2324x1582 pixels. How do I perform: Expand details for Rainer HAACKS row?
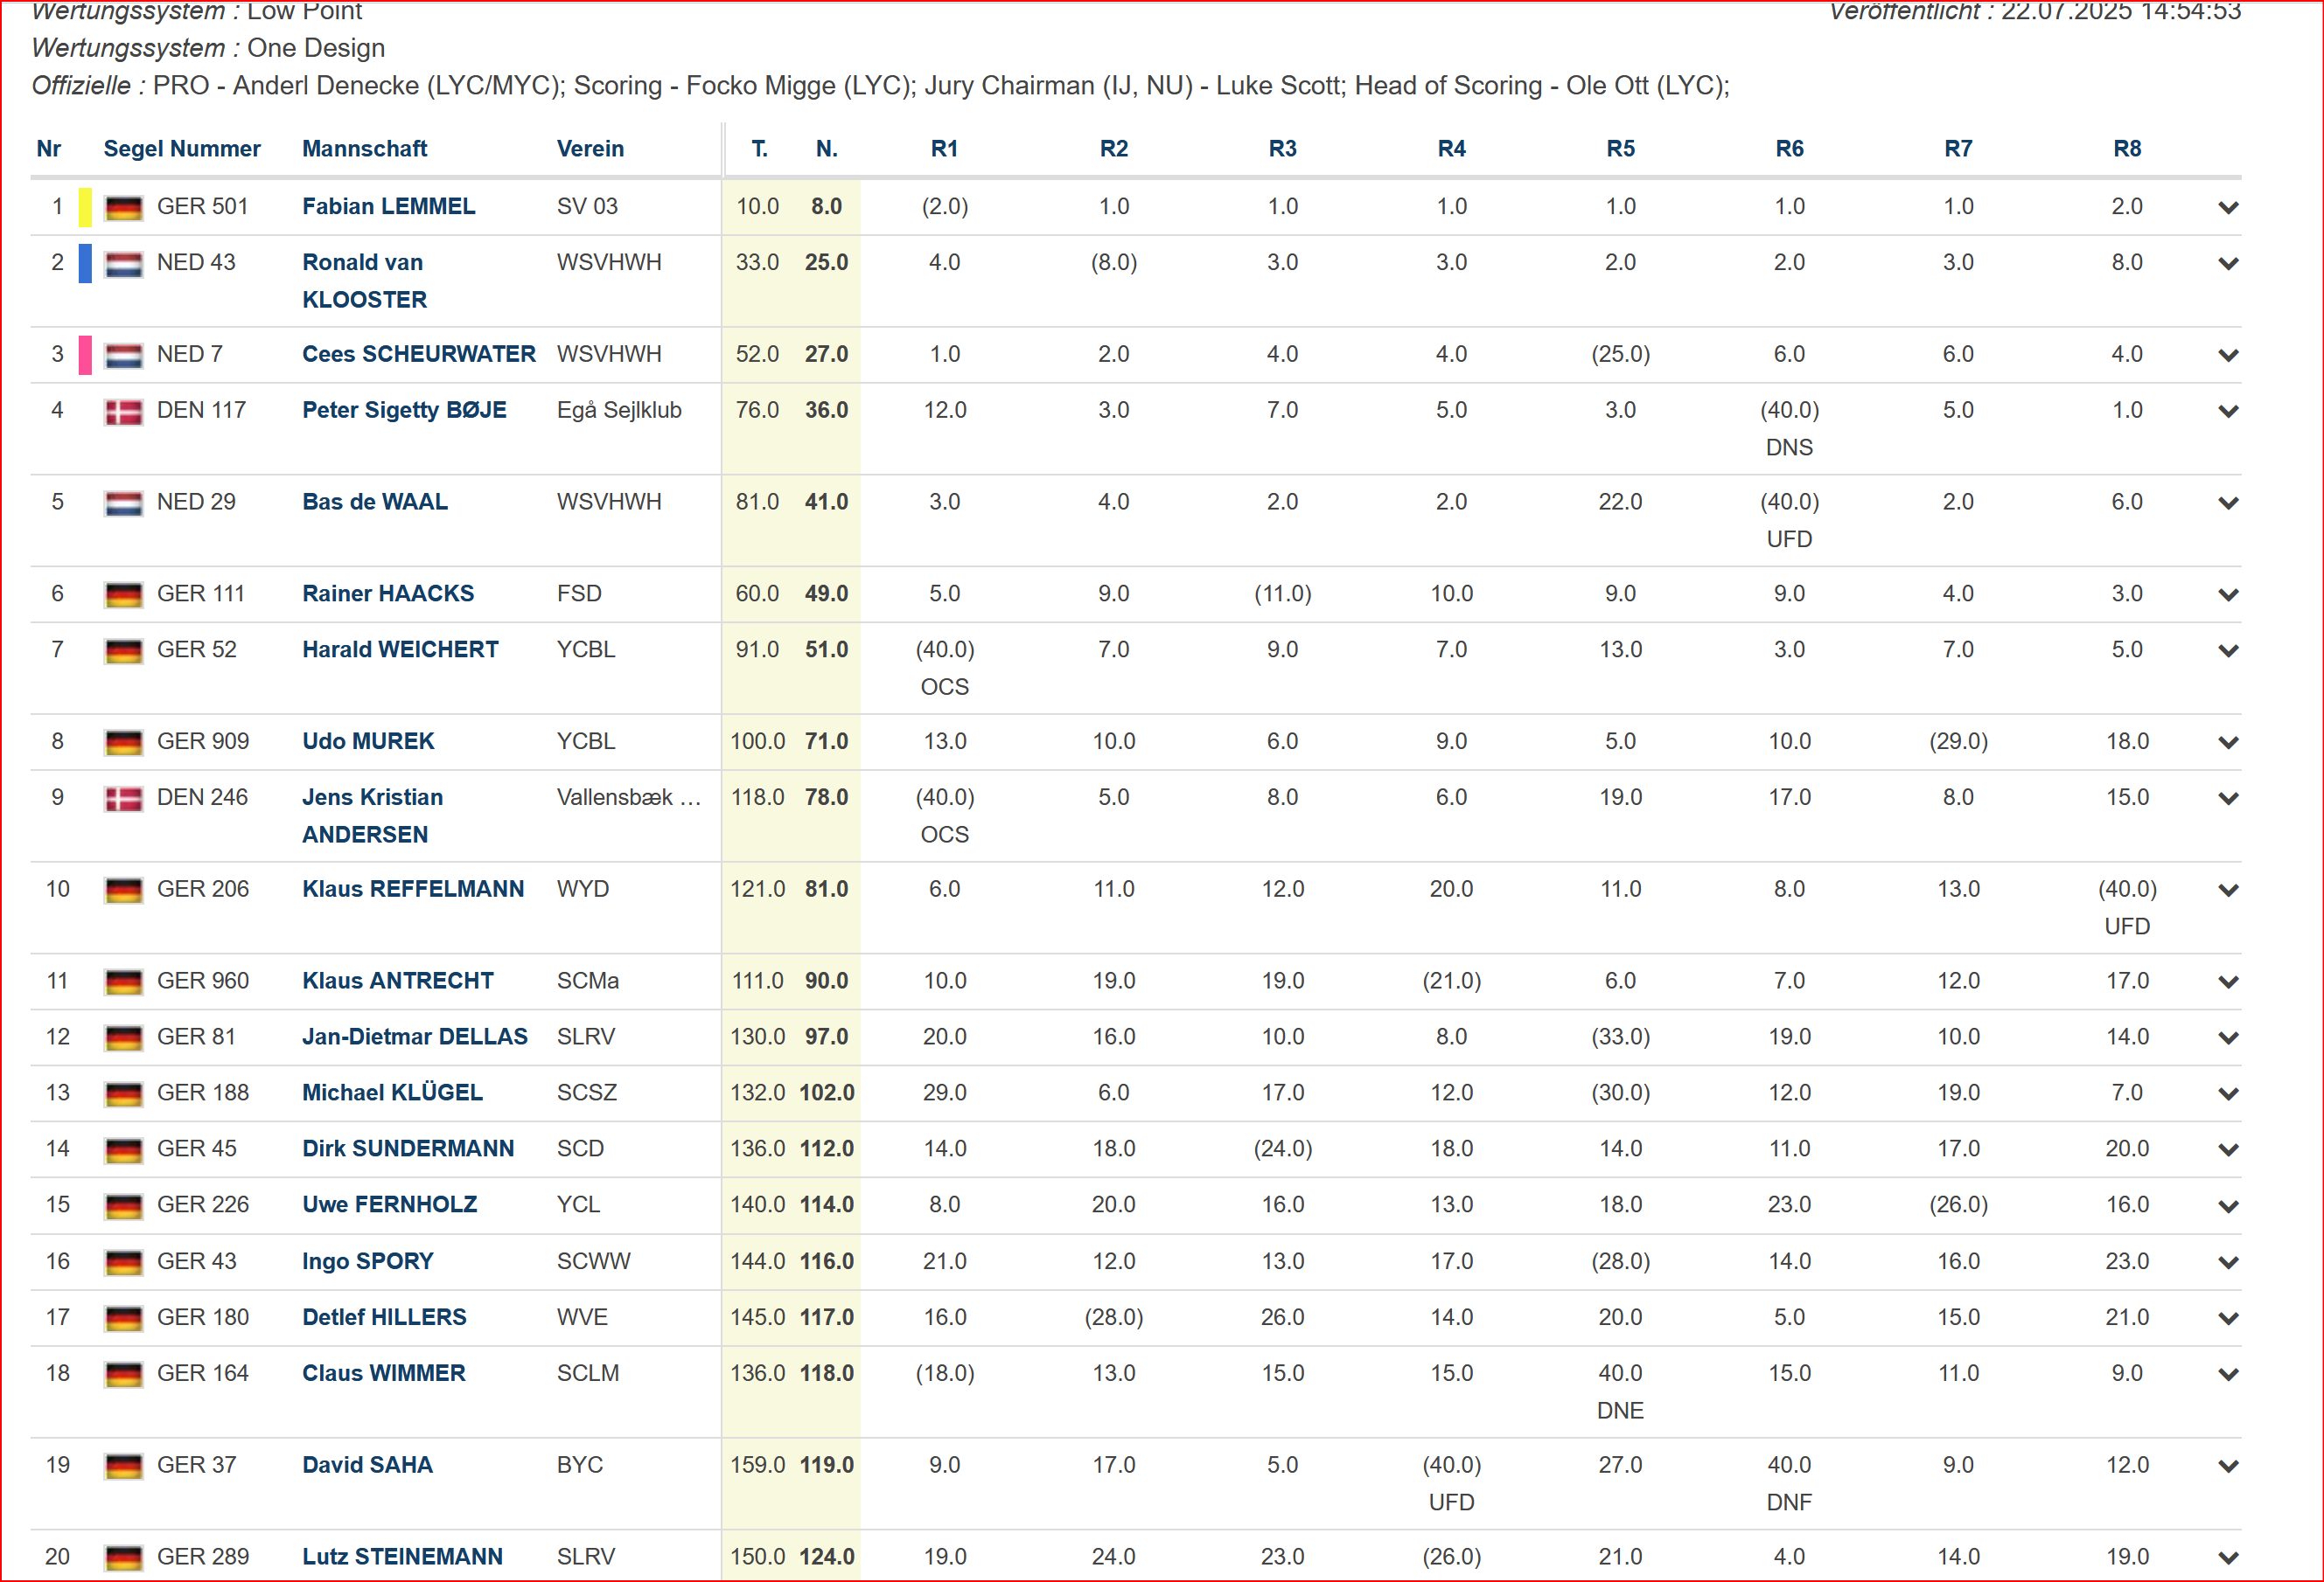[2227, 595]
